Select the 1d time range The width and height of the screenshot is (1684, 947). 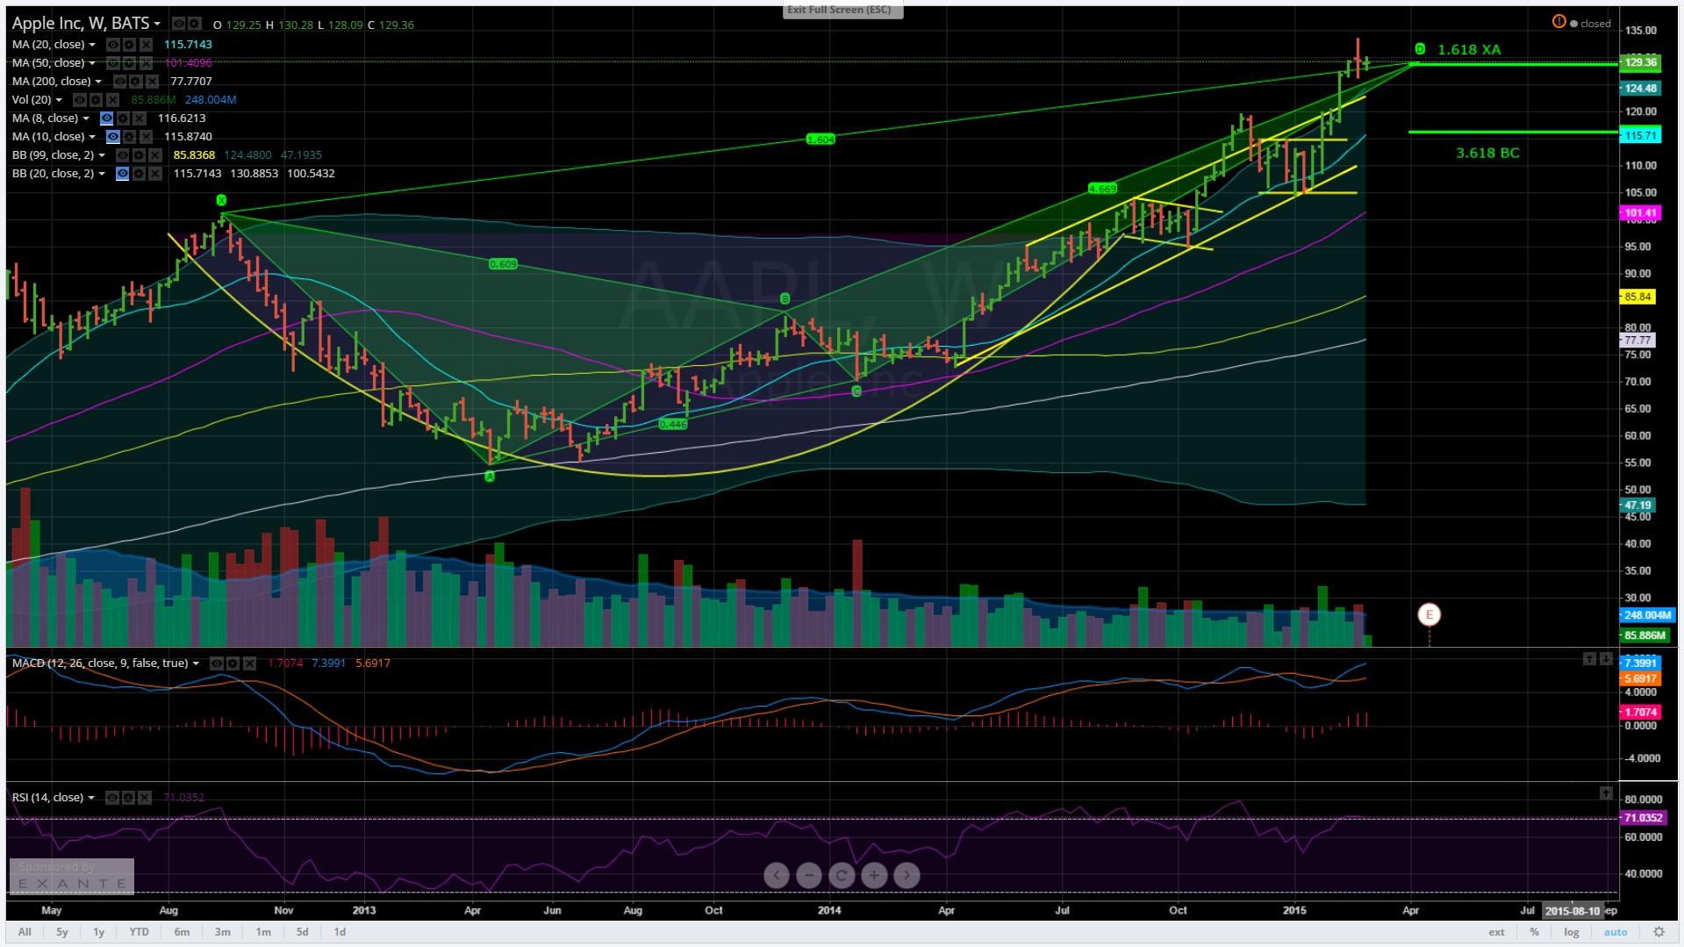coord(340,932)
